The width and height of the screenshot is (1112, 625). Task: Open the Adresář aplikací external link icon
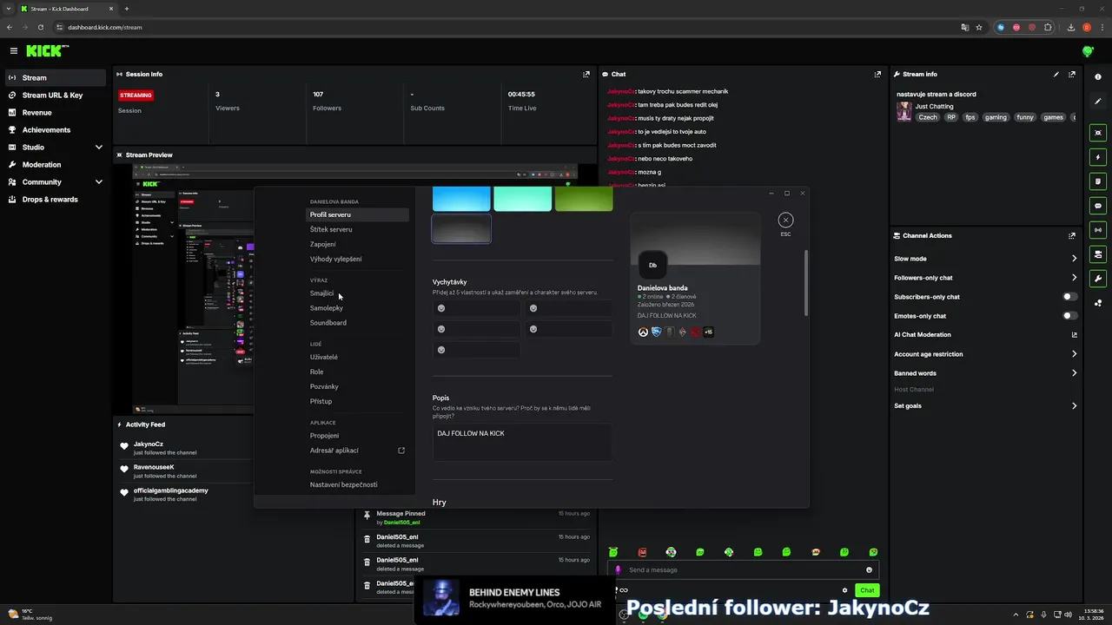401,451
